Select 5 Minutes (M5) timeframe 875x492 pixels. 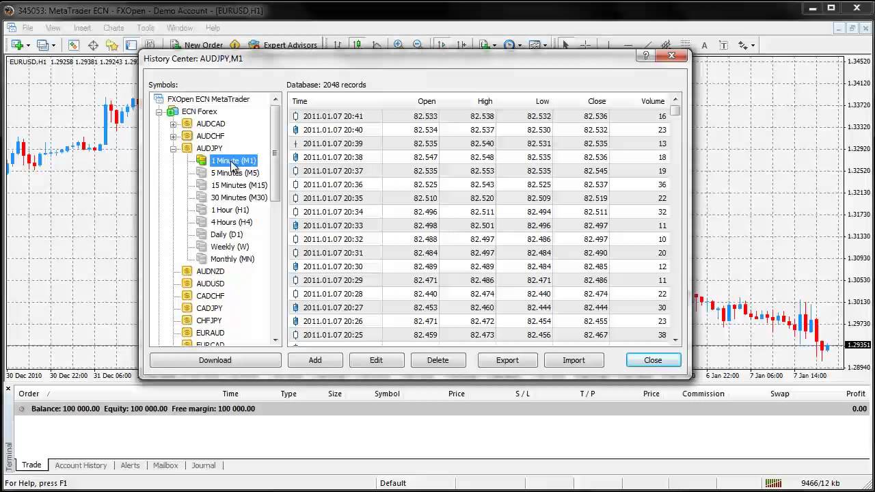pos(234,173)
